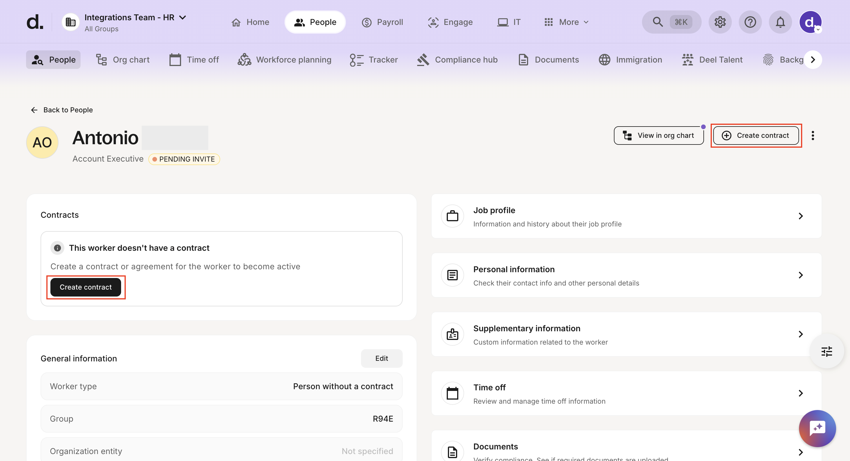Open Org chart section

(x=123, y=60)
